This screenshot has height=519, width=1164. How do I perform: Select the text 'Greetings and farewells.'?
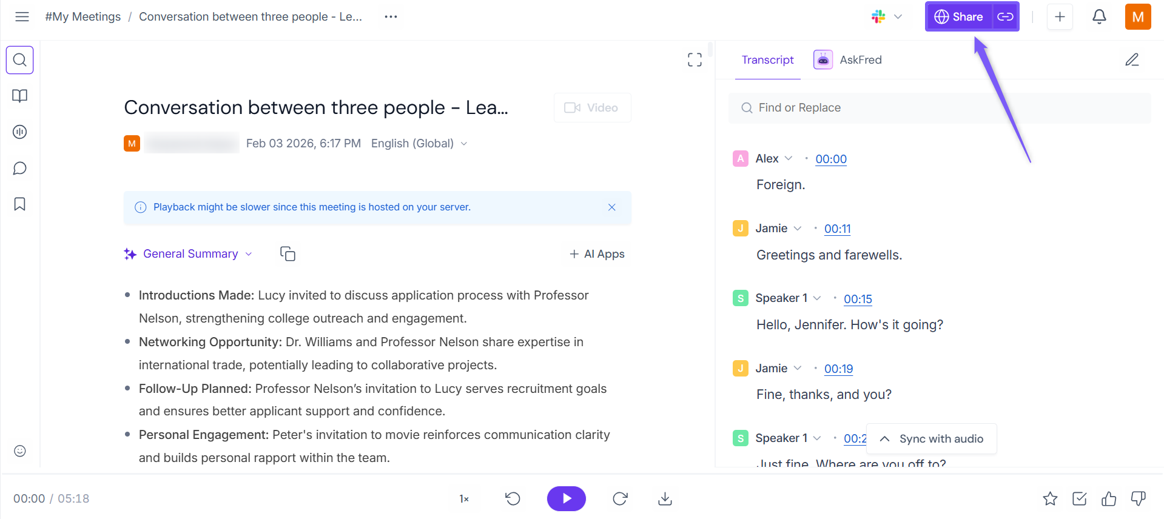tap(829, 255)
